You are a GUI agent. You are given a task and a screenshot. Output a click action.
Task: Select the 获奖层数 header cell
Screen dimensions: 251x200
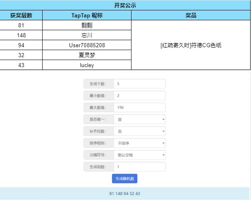(21, 15)
